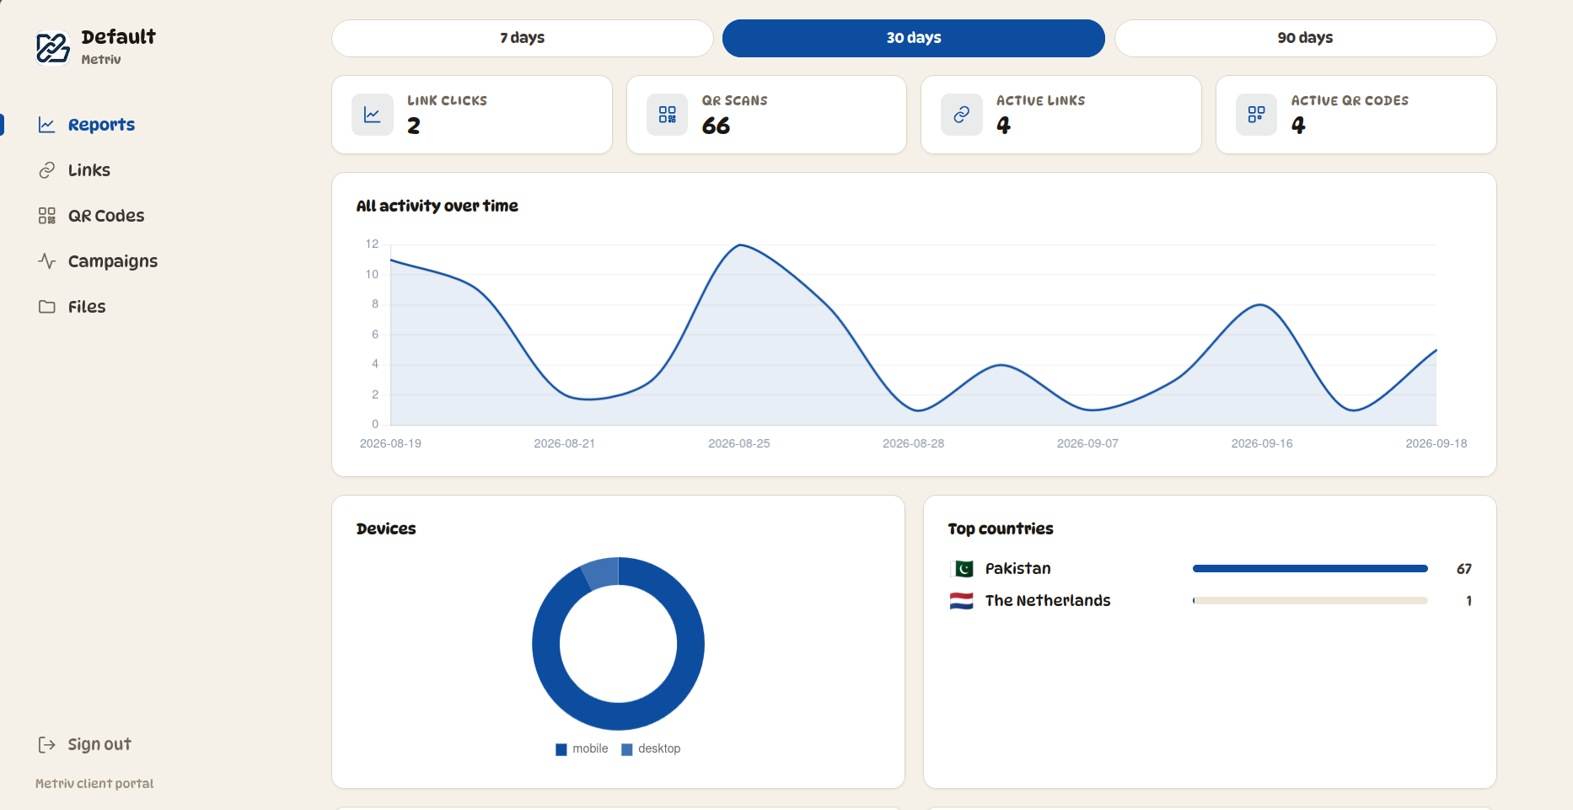Click the Netherlands flag icon
1573x810 pixels.
[962, 601]
